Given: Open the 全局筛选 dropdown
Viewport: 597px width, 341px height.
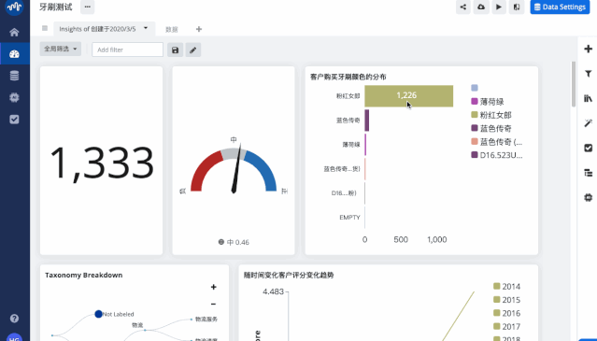Looking at the screenshot, I should [61, 49].
